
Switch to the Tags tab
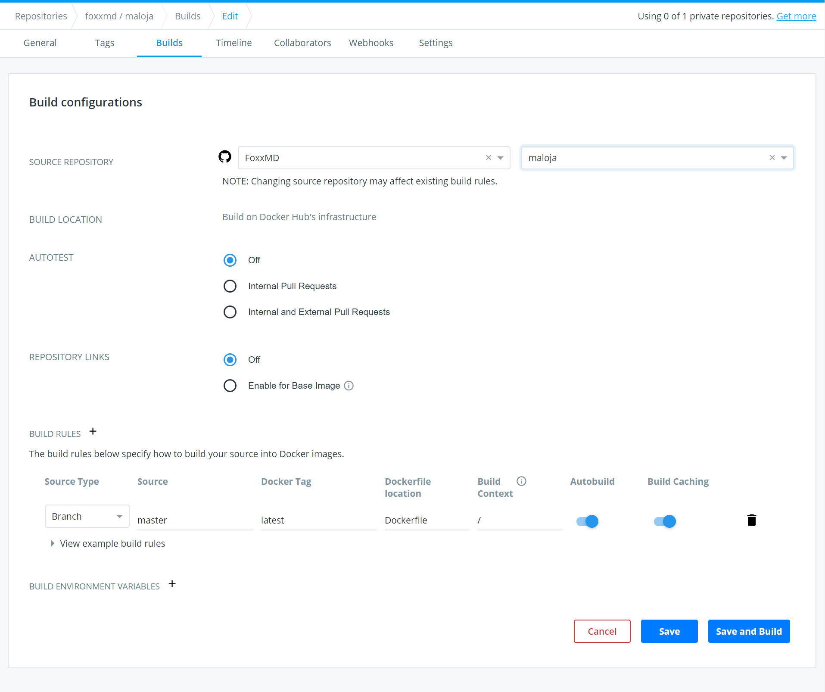click(105, 43)
